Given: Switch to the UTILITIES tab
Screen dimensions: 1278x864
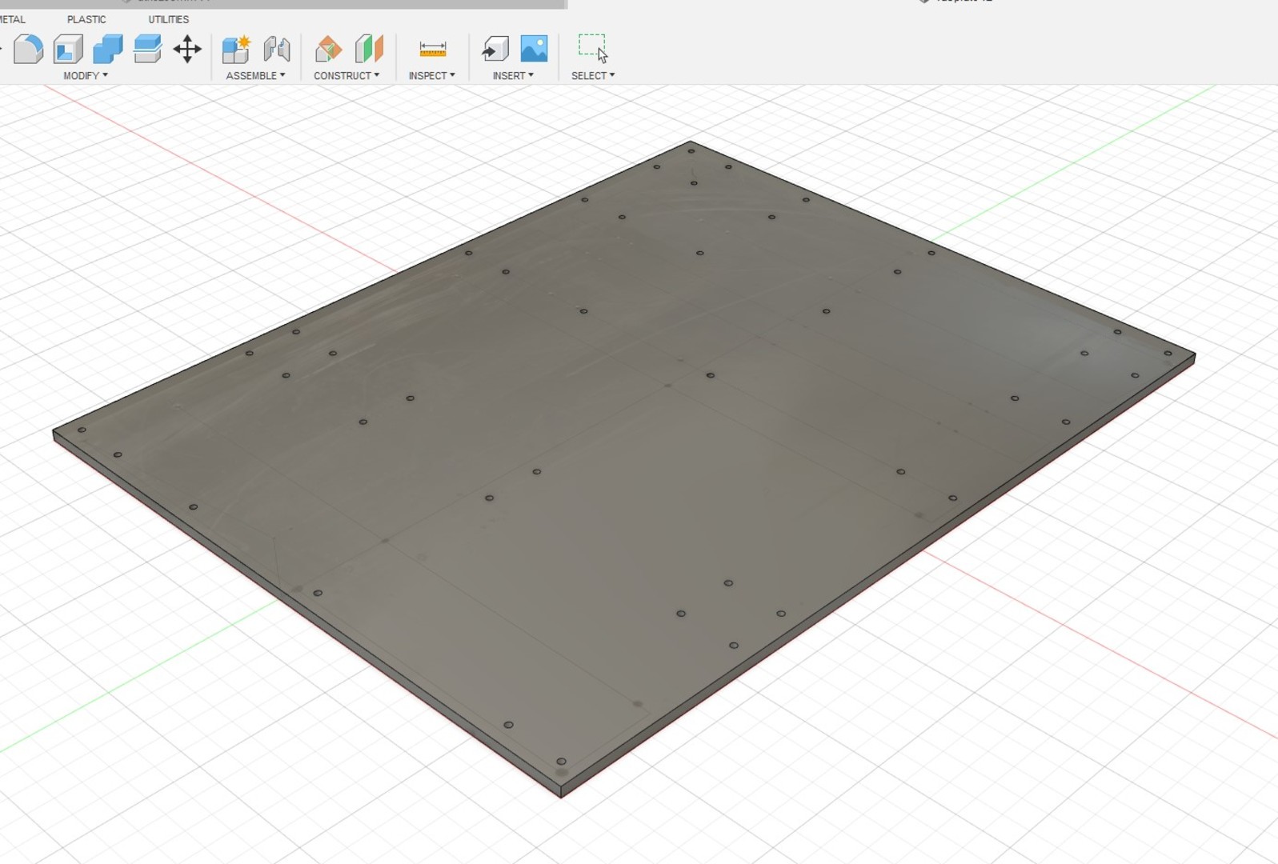Looking at the screenshot, I should 169,19.
